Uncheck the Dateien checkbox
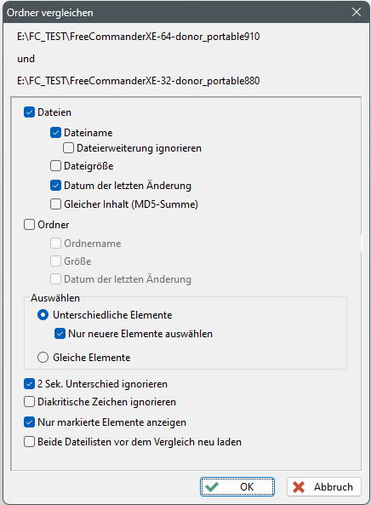The height and width of the screenshot is (505, 371). [x=29, y=112]
